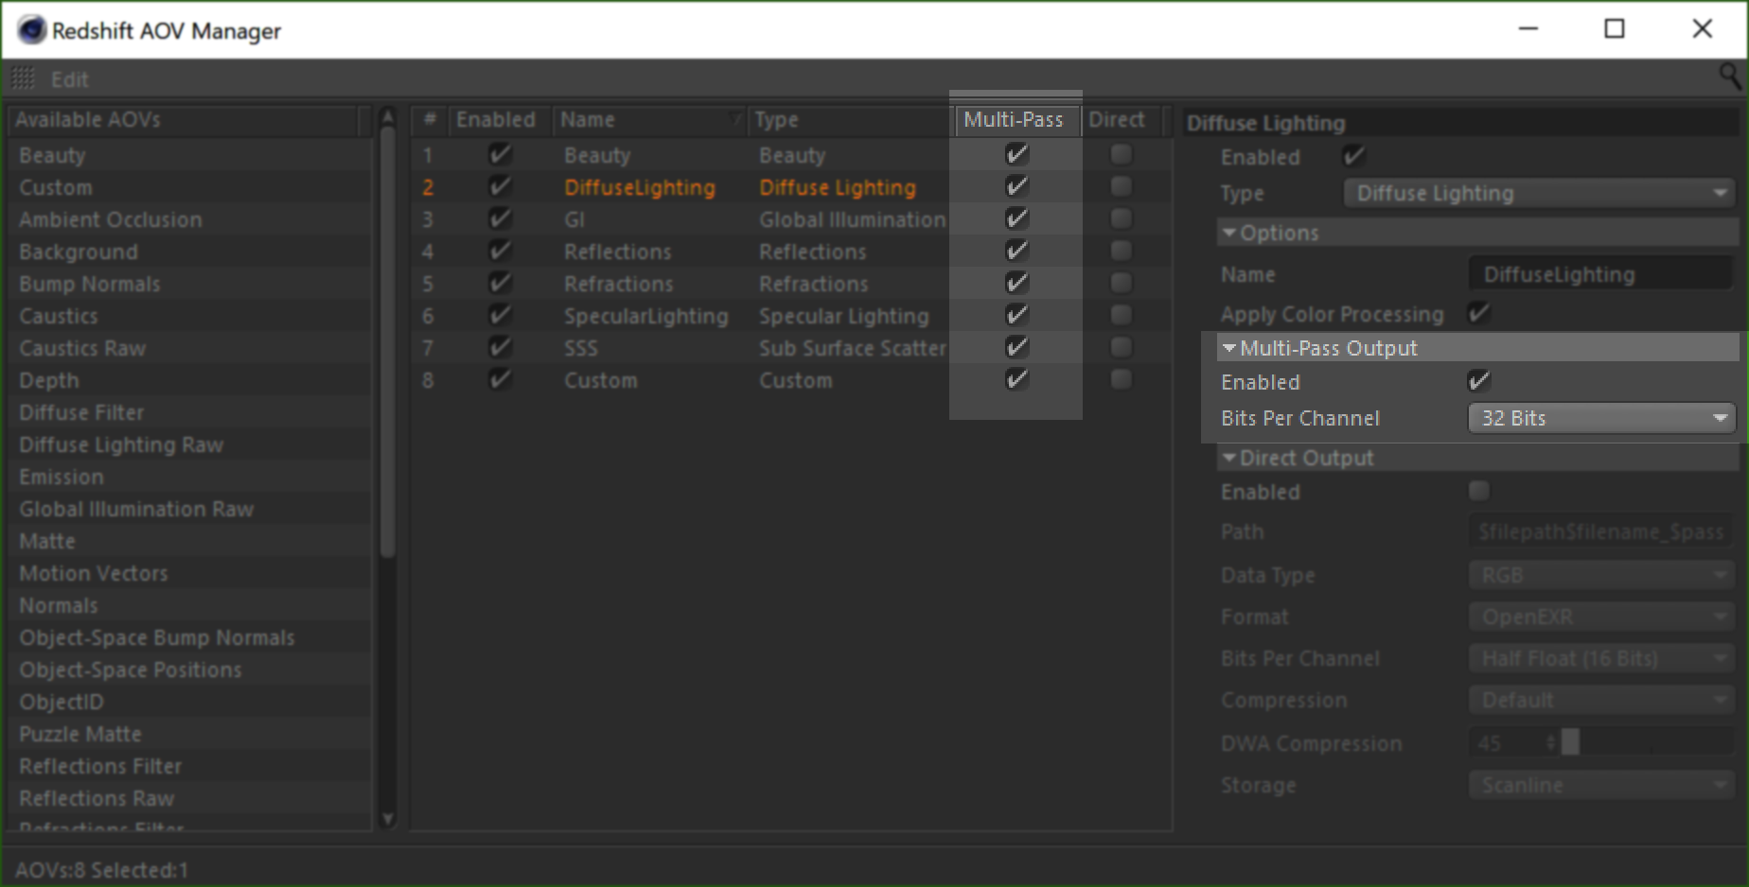Click the DWA Compression slider handle
This screenshot has height=887, width=1749.
click(1570, 742)
